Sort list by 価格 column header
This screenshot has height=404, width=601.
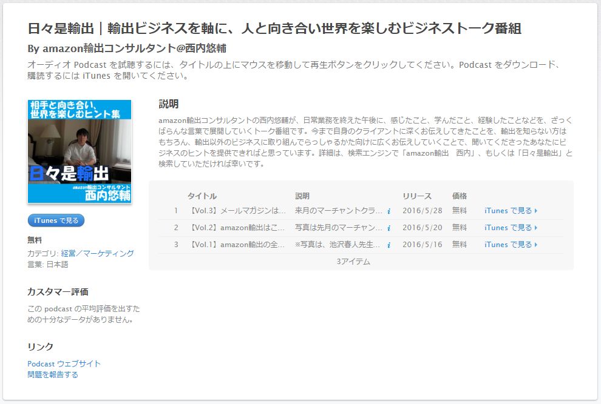click(460, 196)
